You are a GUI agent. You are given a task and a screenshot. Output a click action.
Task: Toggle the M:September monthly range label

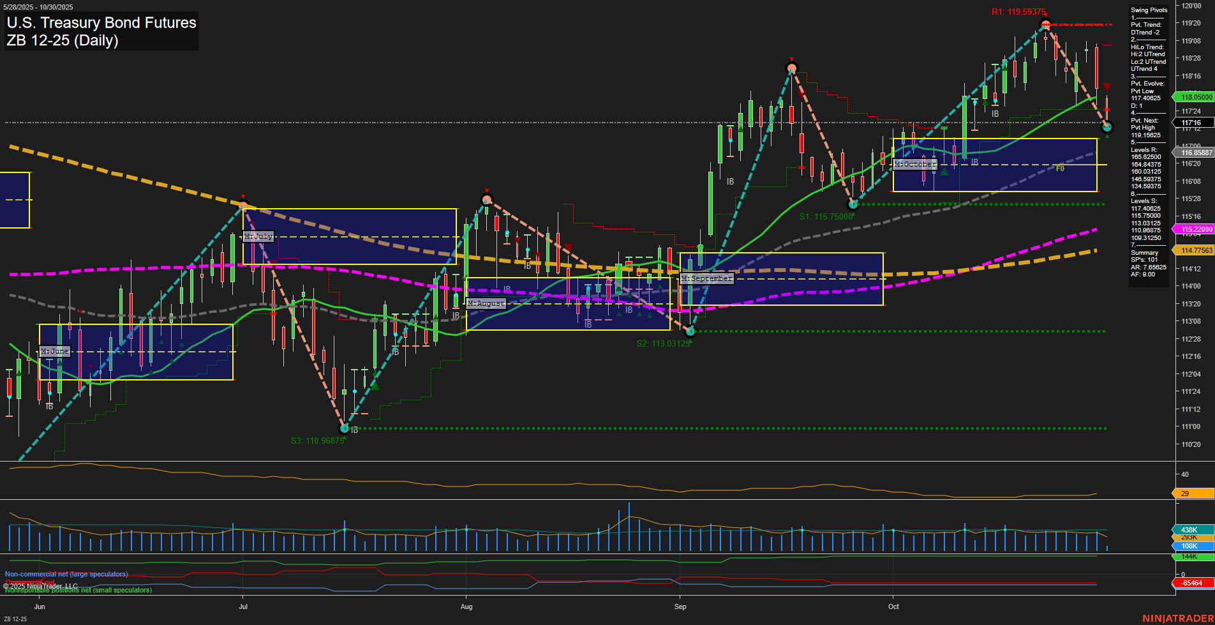click(x=707, y=278)
